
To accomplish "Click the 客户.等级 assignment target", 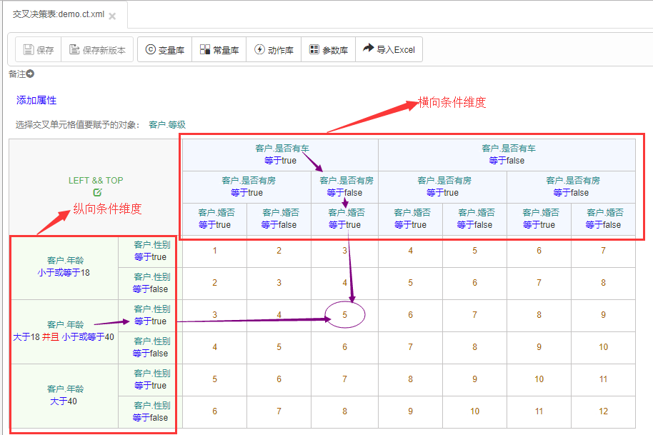I will pos(167,124).
